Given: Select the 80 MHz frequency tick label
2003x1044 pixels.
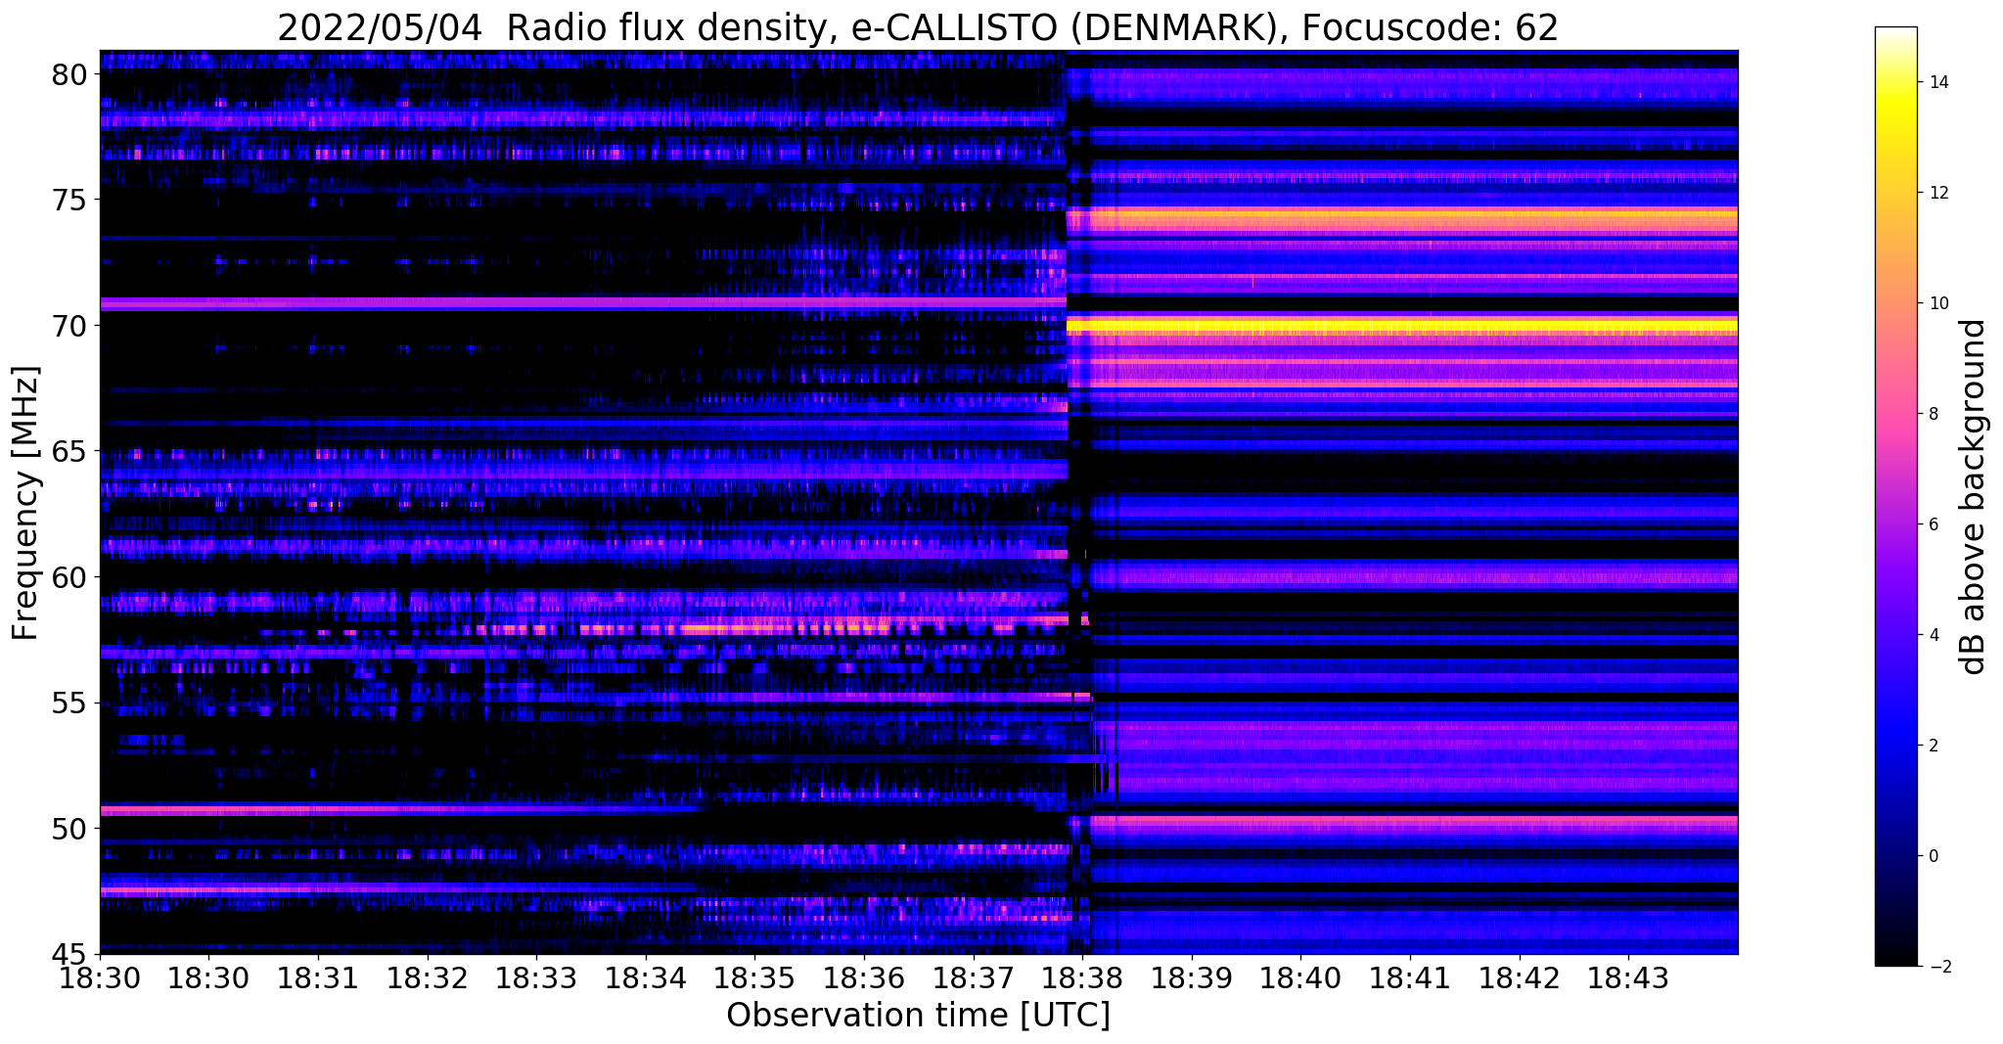Looking at the screenshot, I should (69, 74).
